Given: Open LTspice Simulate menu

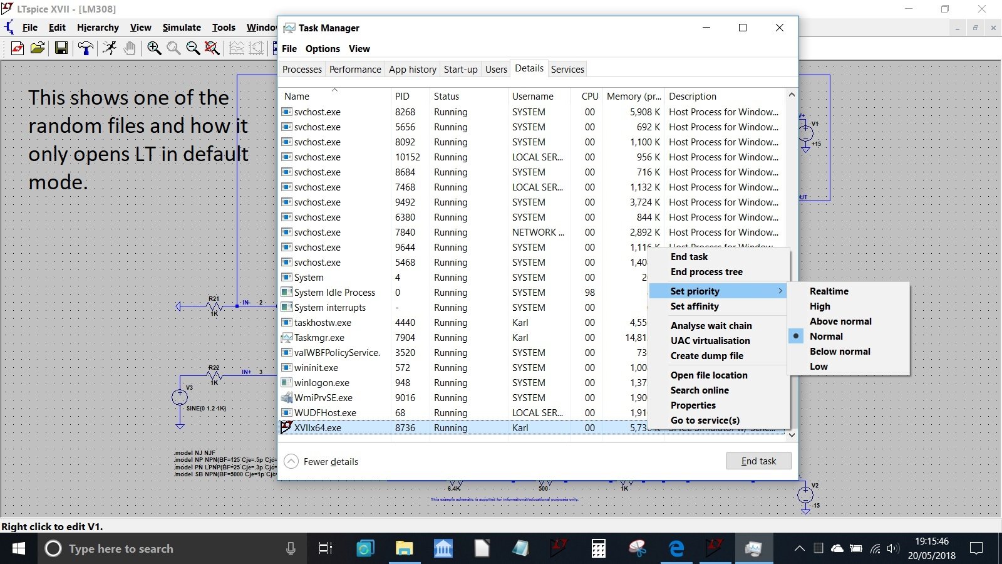Looking at the screenshot, I should tap(182, 27).
